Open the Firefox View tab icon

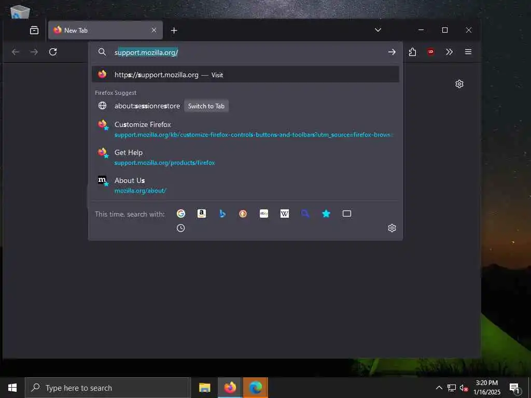(x=34, y=31)
